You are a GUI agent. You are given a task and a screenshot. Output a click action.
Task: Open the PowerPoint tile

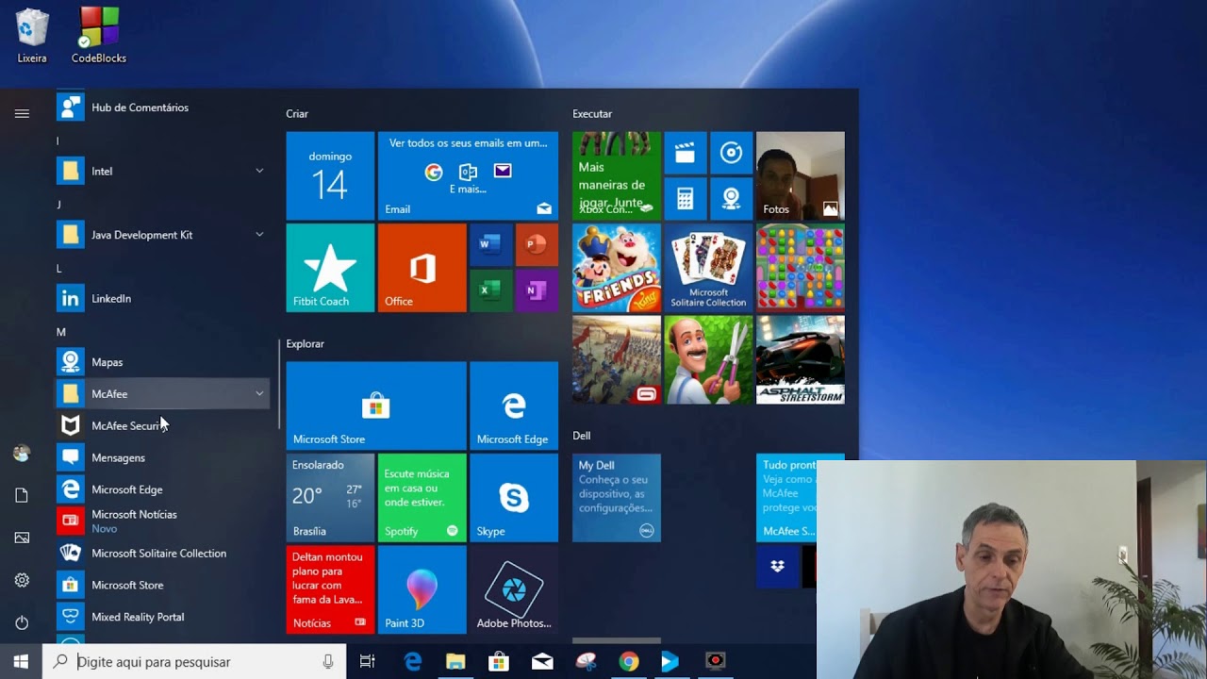coord(536,245)
